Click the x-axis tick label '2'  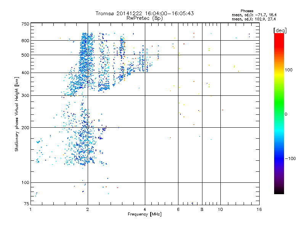88,209
